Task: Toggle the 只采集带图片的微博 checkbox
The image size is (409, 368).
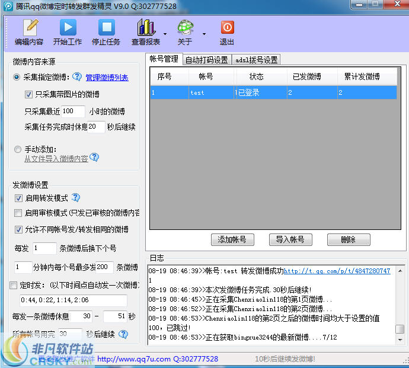Action: coord(28,94)
